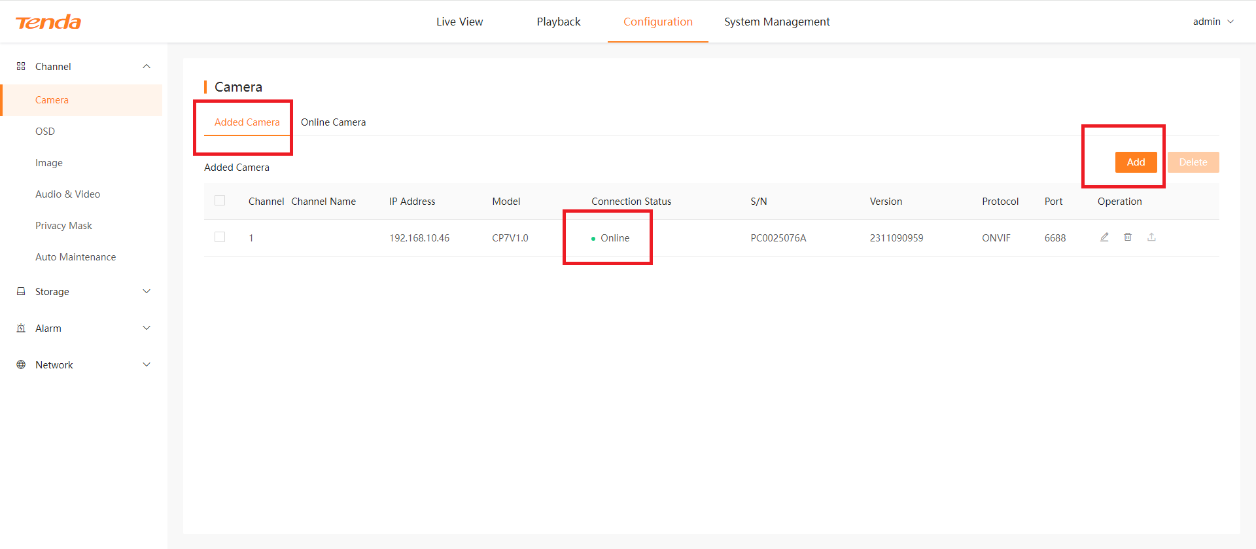This screenshot has height=549, width=1256.
Task: Click the upload icon in Operation column
Action: pyautogui.click(x=1151, y=237)
